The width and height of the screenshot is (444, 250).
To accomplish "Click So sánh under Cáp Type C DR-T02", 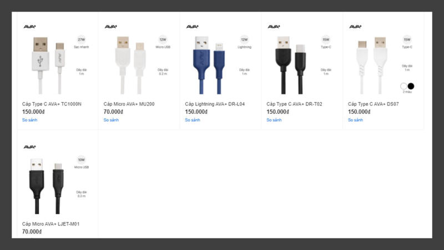I will (x=274, y=120).
